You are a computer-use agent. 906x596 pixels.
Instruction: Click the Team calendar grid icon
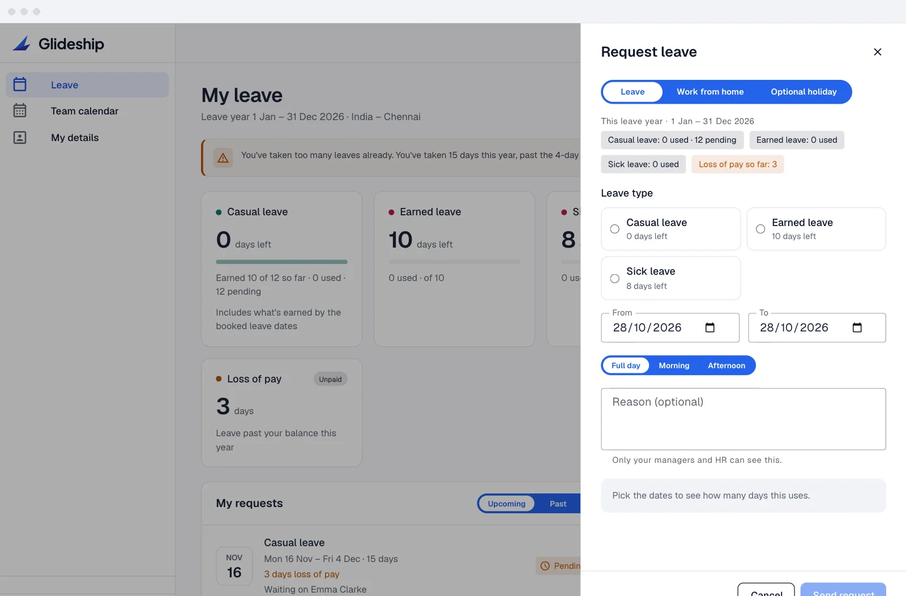click(x=20, y=110)
